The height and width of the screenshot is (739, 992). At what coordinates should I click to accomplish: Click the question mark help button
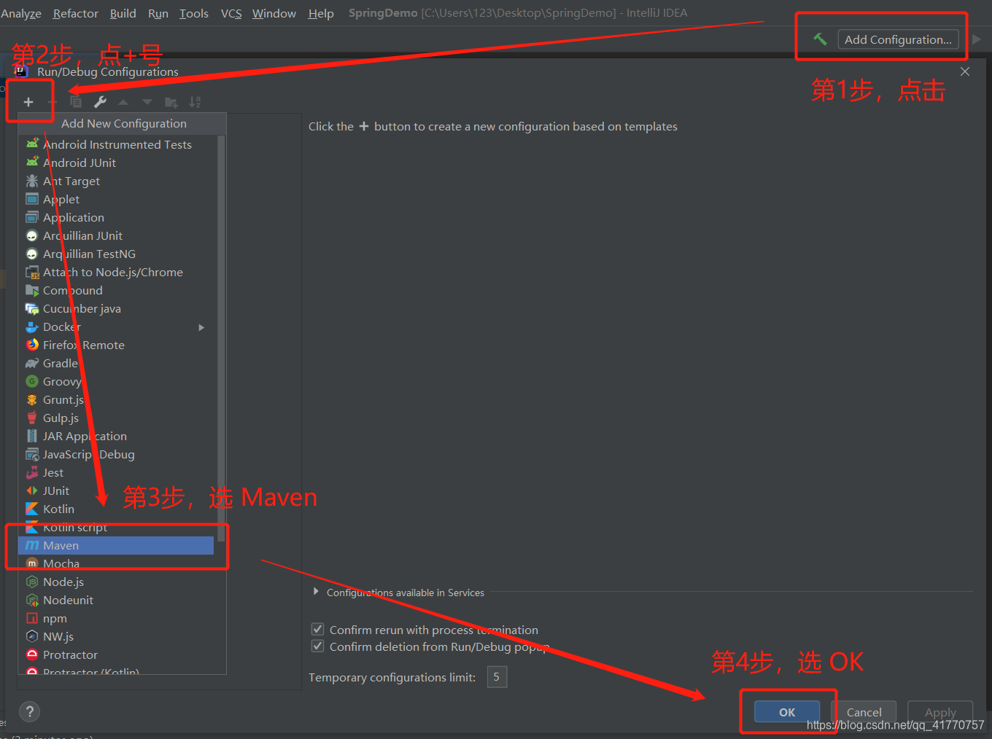(29, 712)
